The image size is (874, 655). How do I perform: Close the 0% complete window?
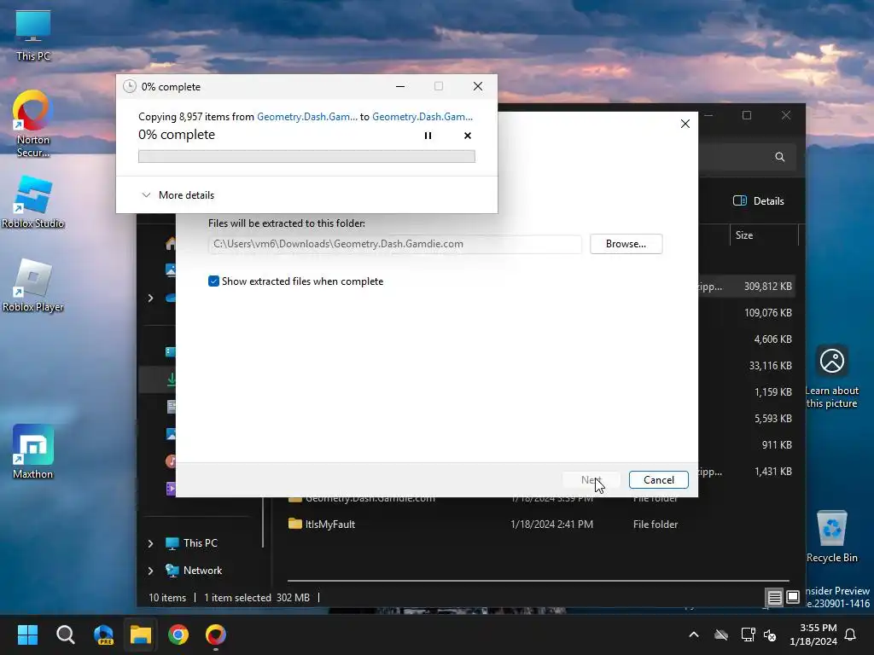pos(478,86)
